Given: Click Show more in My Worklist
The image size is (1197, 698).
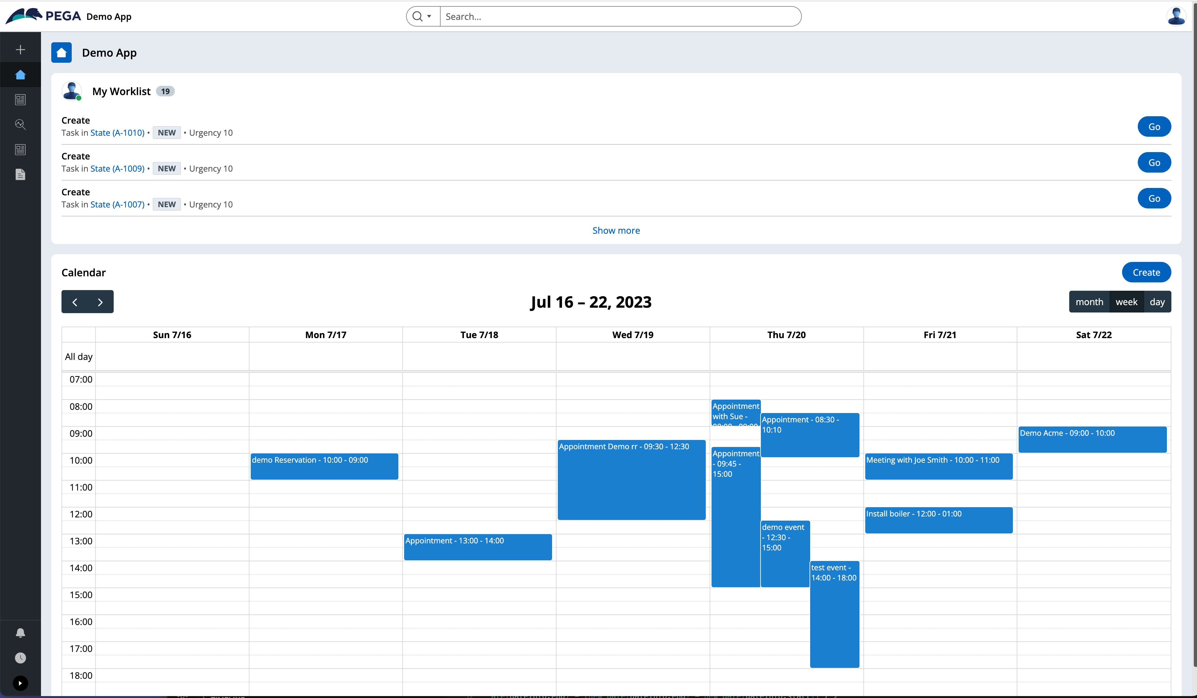Looking at the screenshot, I should (615, 230).
